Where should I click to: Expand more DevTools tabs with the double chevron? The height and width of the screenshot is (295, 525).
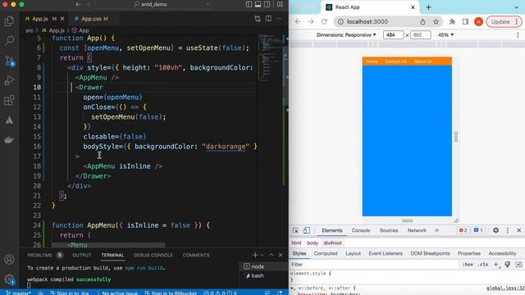point(436,230)
